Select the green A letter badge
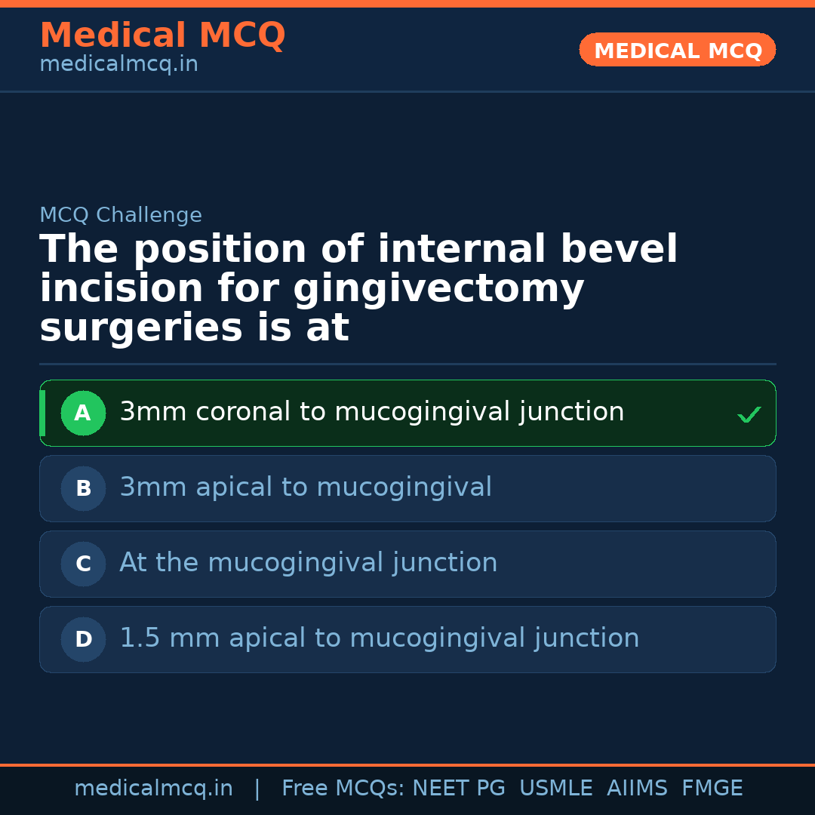Screen dimensions: 815x815 [83, 414]
